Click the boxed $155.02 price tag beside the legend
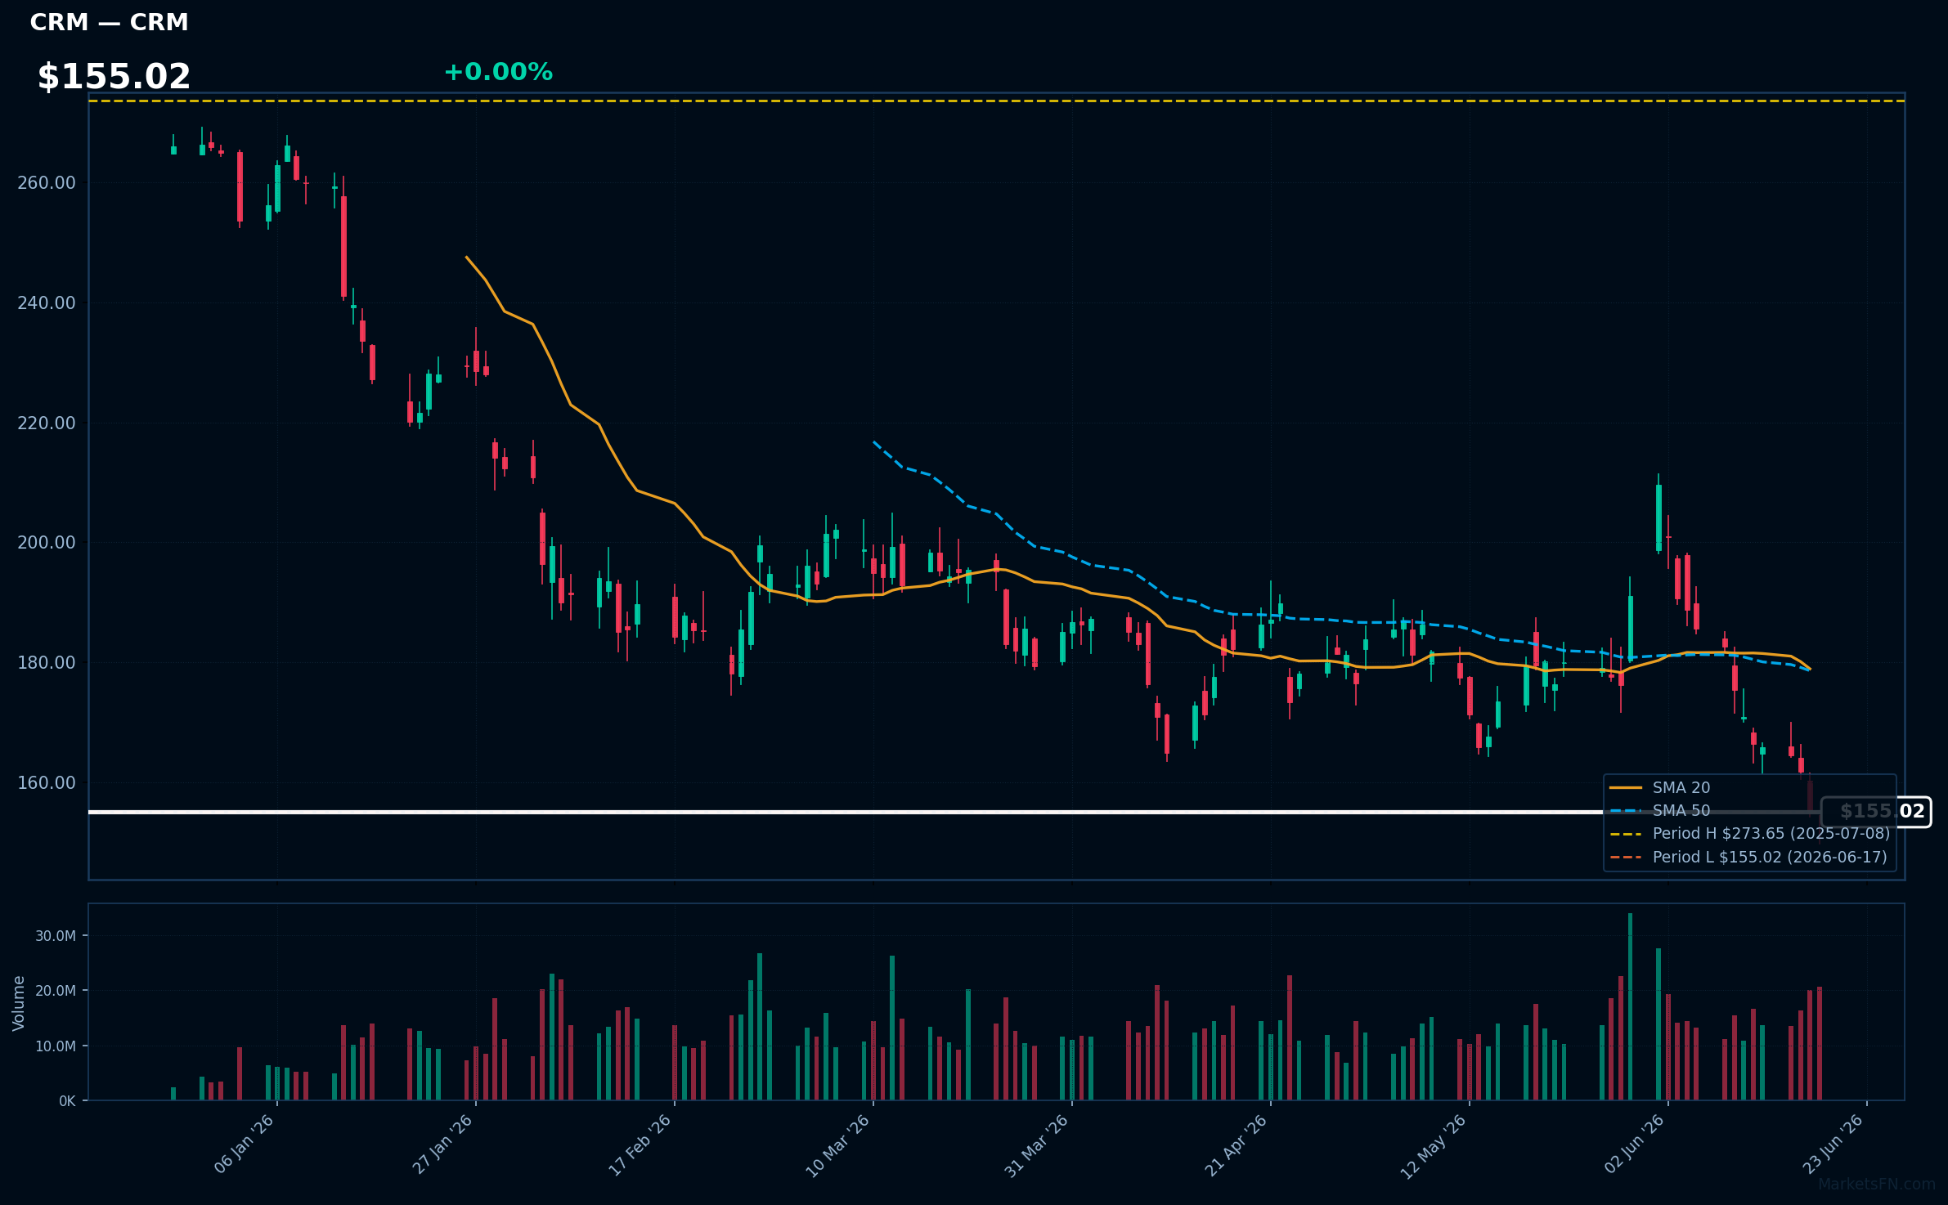 1876,812
